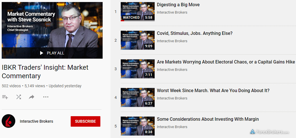Click the '502 videos' count text
This screenshot has height=138, width=296.
[x=11, y=86]
